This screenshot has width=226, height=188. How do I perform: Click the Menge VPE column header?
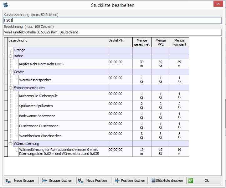coord(161,42)
